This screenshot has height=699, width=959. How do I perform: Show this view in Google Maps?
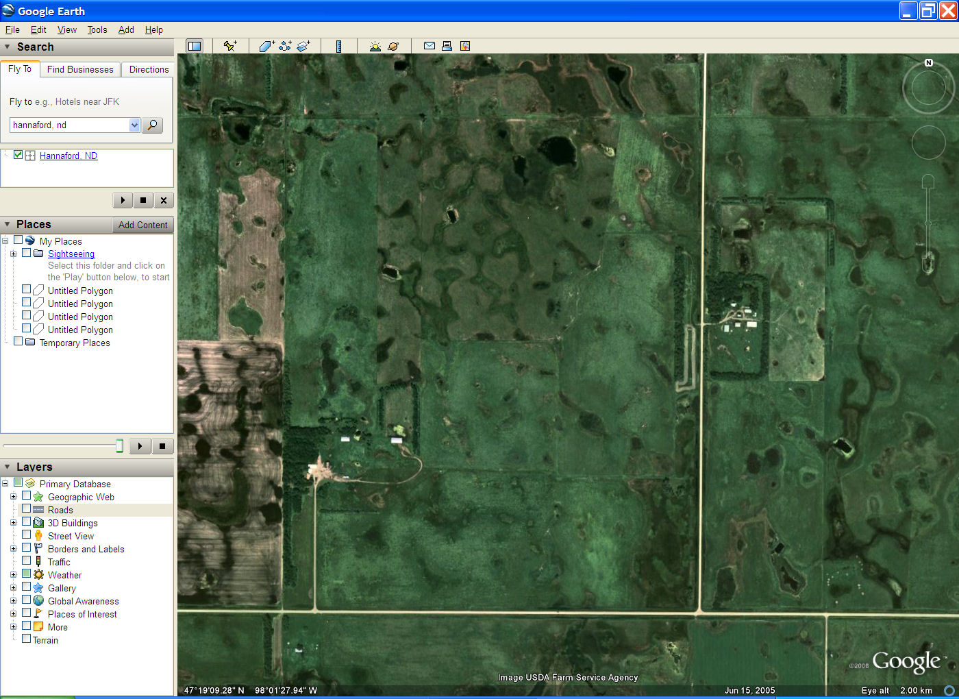(465, 46)
